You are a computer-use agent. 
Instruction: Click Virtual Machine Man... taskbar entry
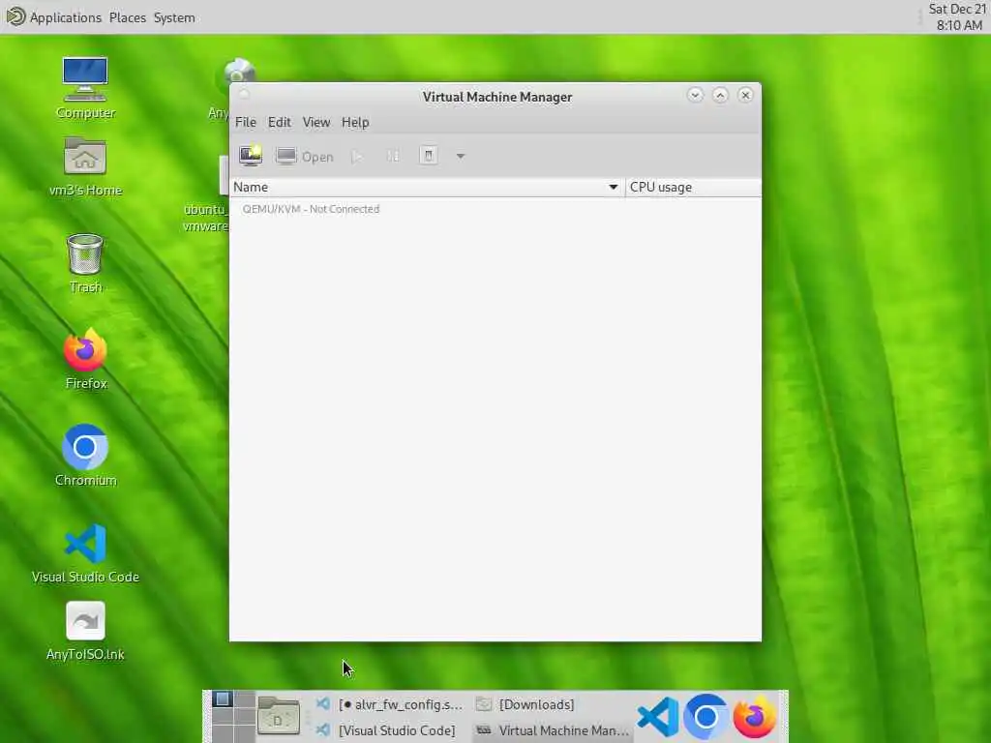point(553,730)
